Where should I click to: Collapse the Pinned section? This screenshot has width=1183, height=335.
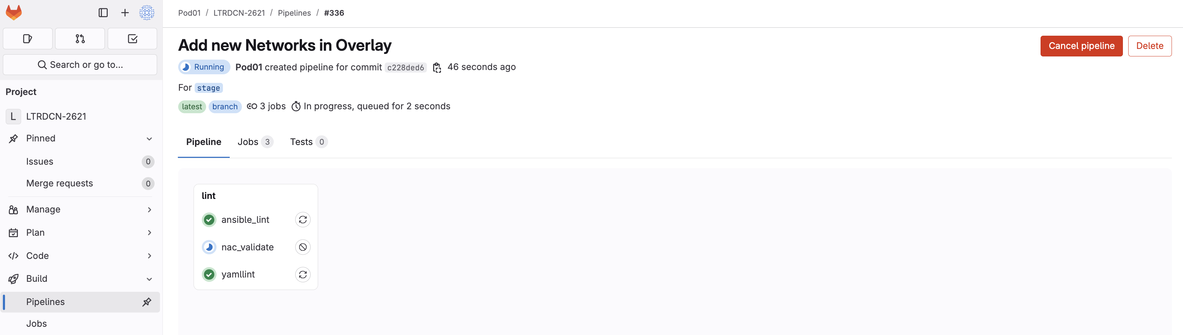(149, 139)
